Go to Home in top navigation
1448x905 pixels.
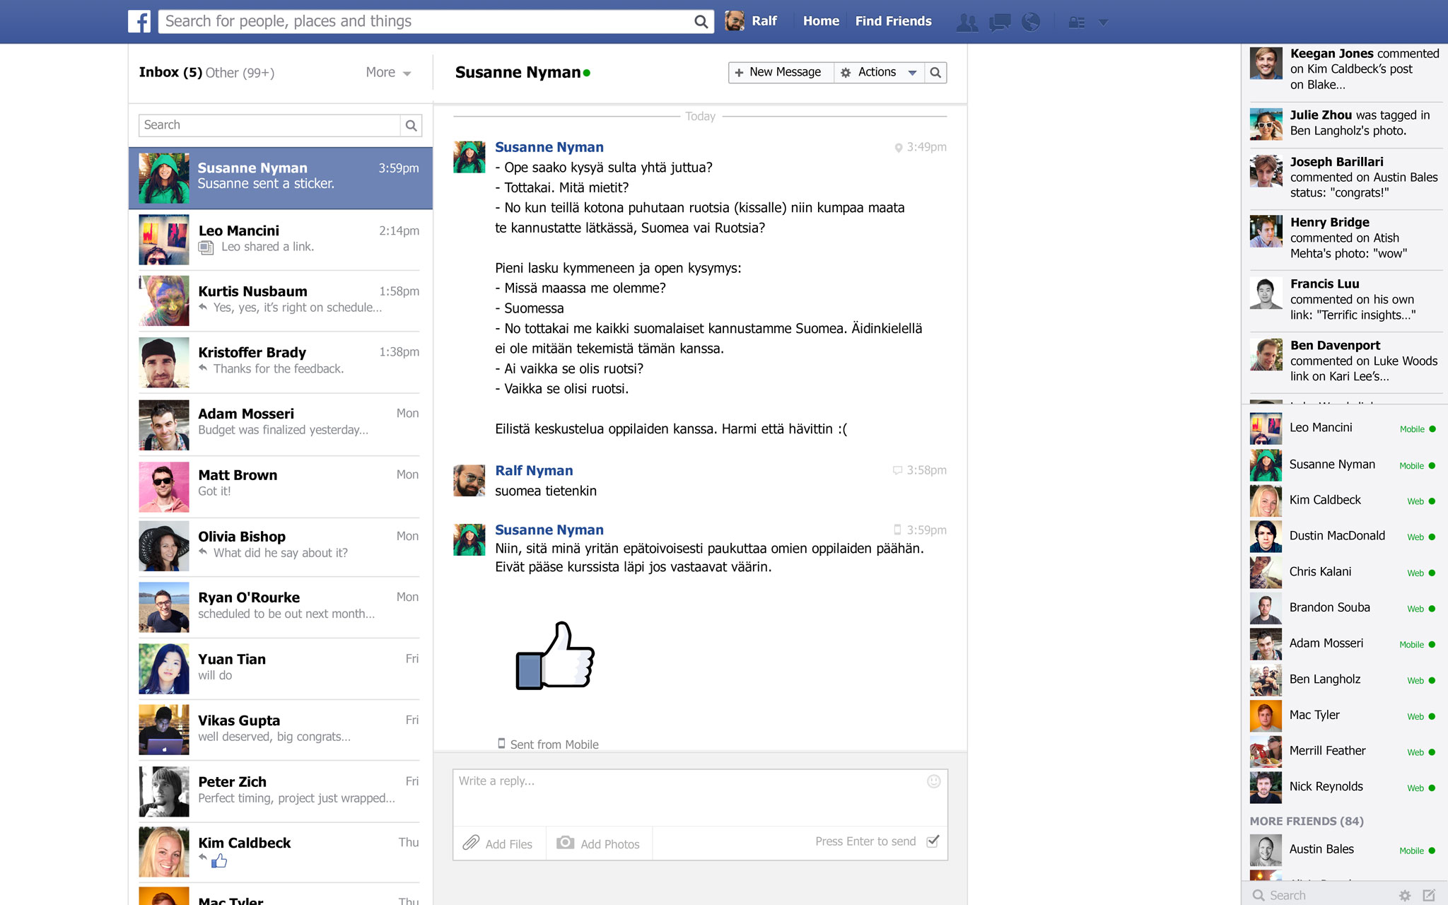pos(821,21)
